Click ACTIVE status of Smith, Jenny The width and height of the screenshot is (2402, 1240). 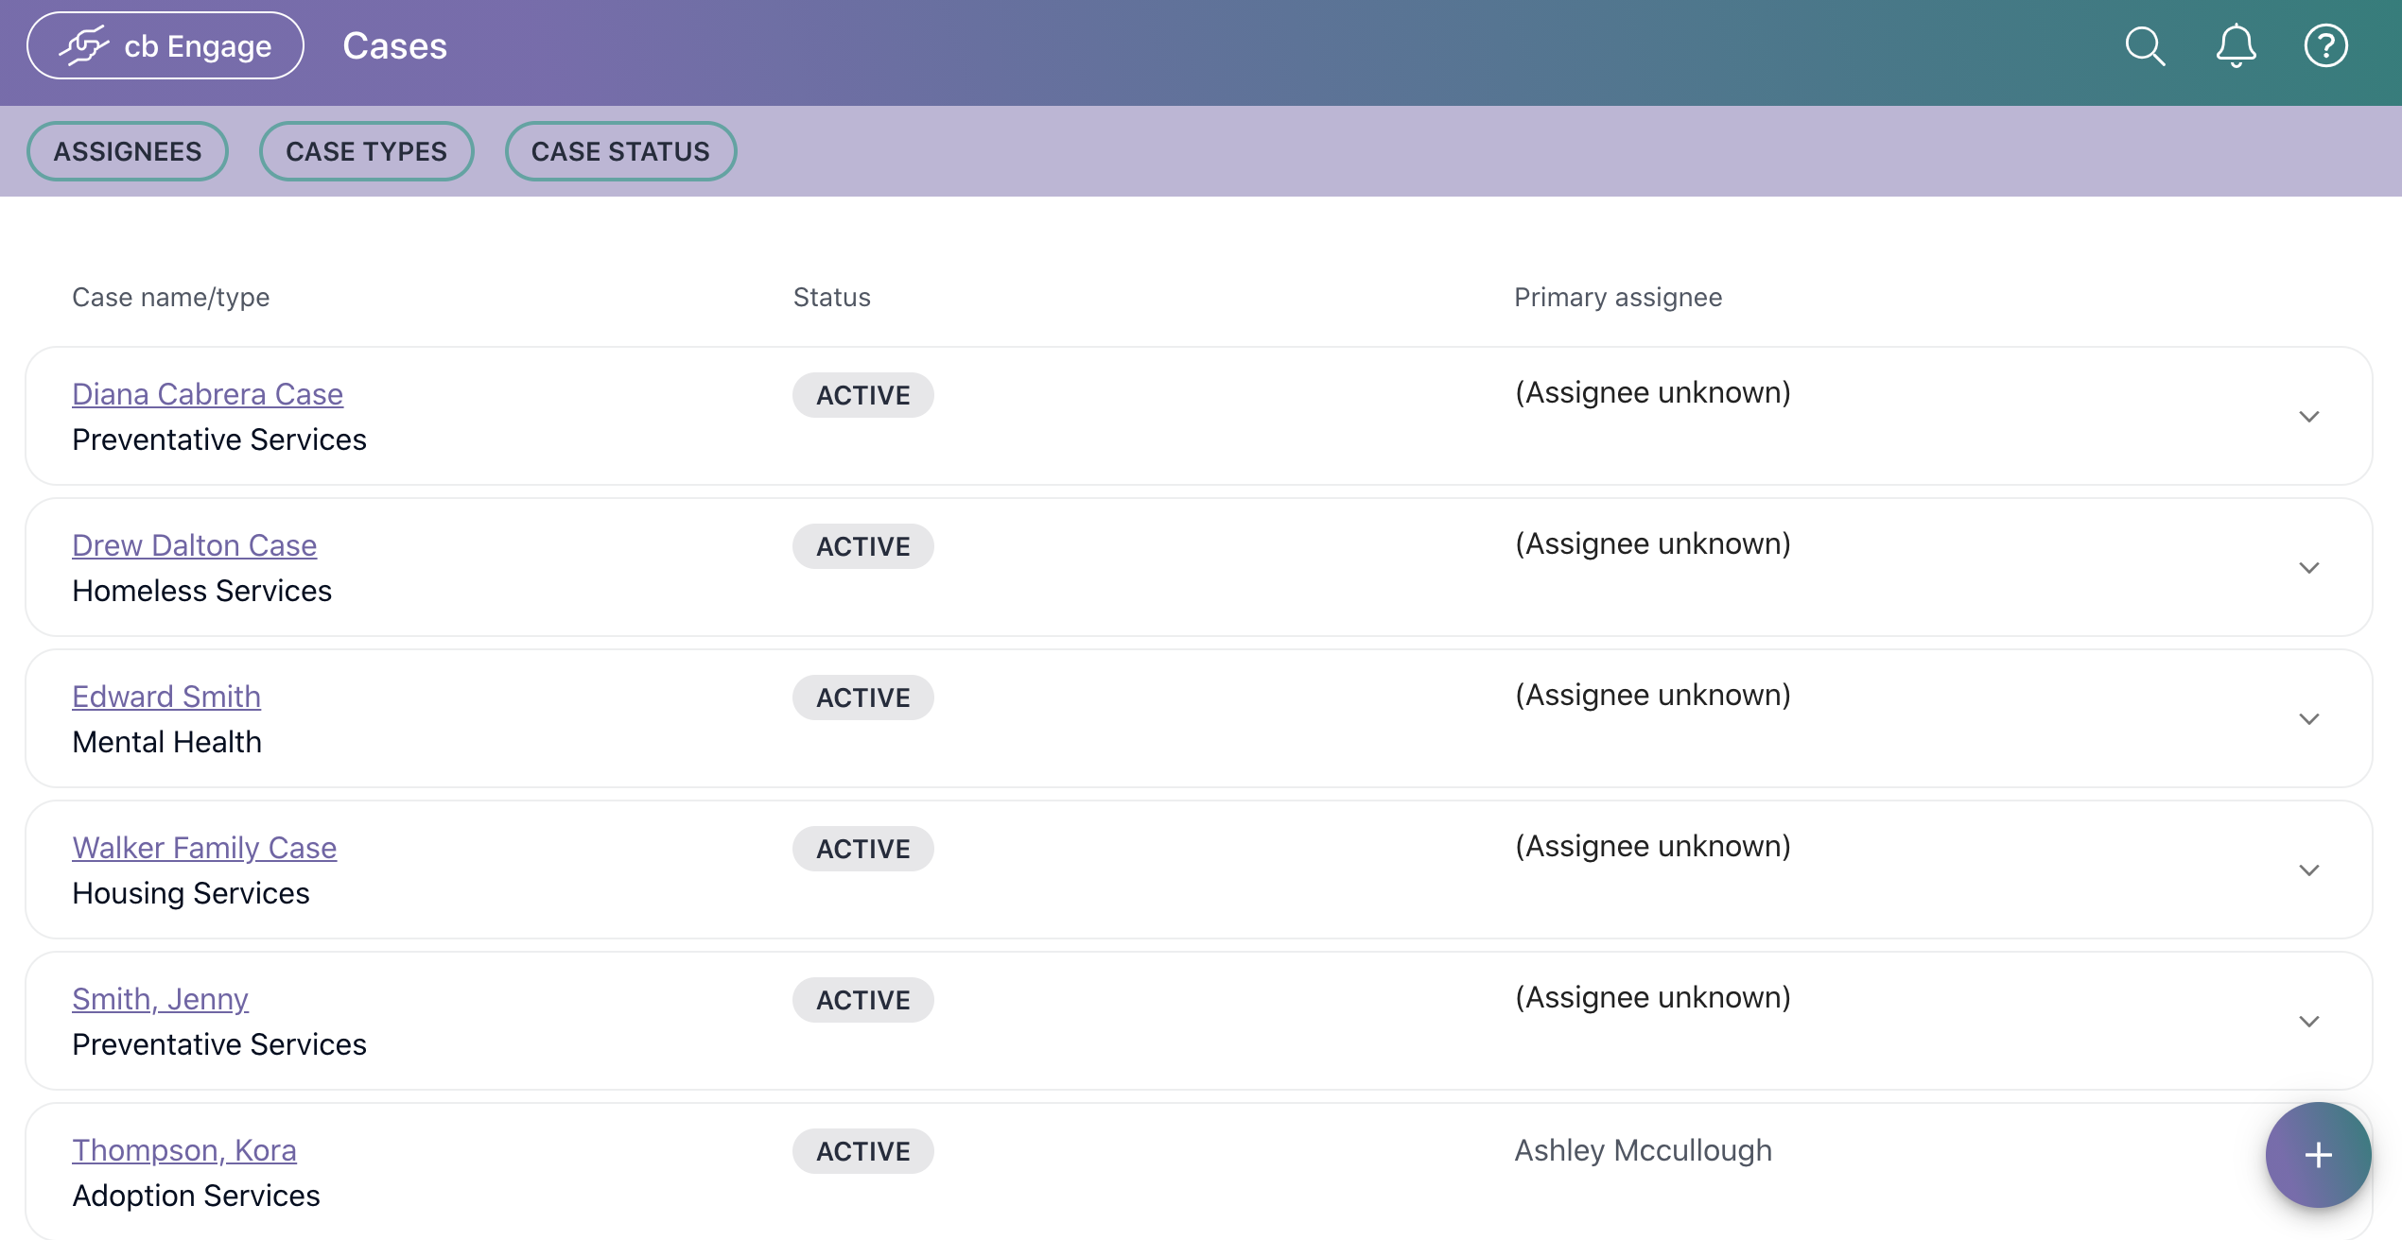pos(863,1000)
